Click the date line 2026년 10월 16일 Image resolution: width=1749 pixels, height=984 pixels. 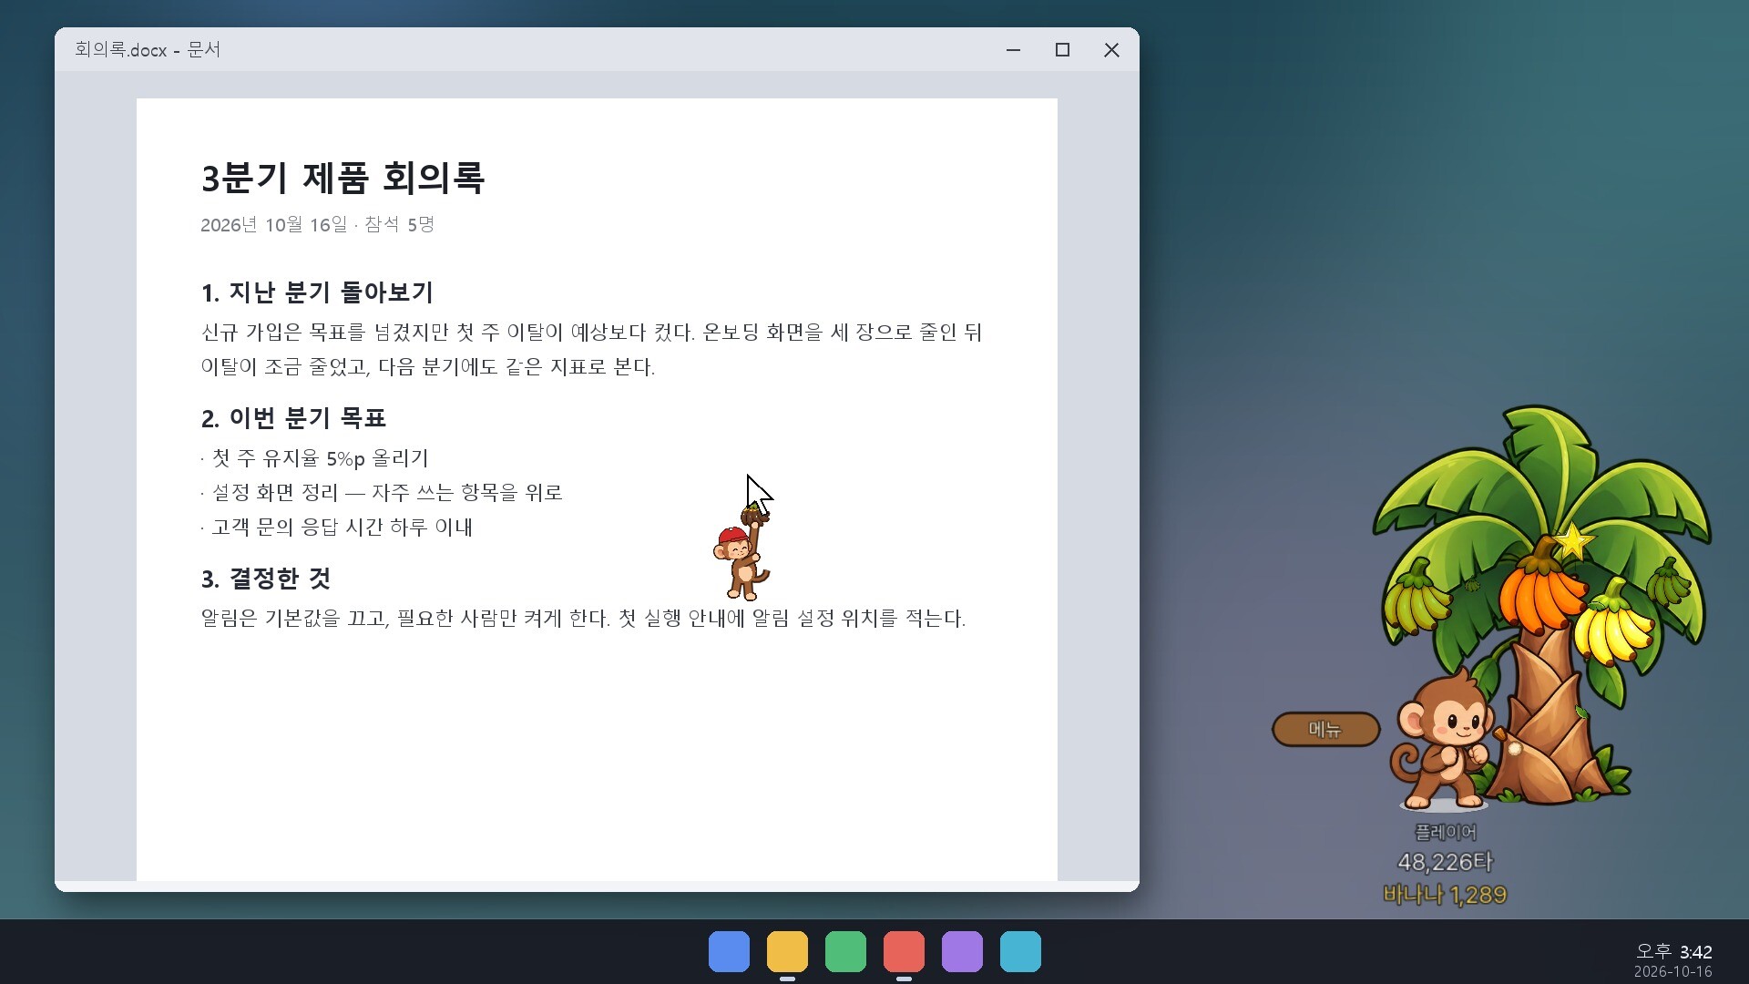pyautogui.click(x=274, y=225)
